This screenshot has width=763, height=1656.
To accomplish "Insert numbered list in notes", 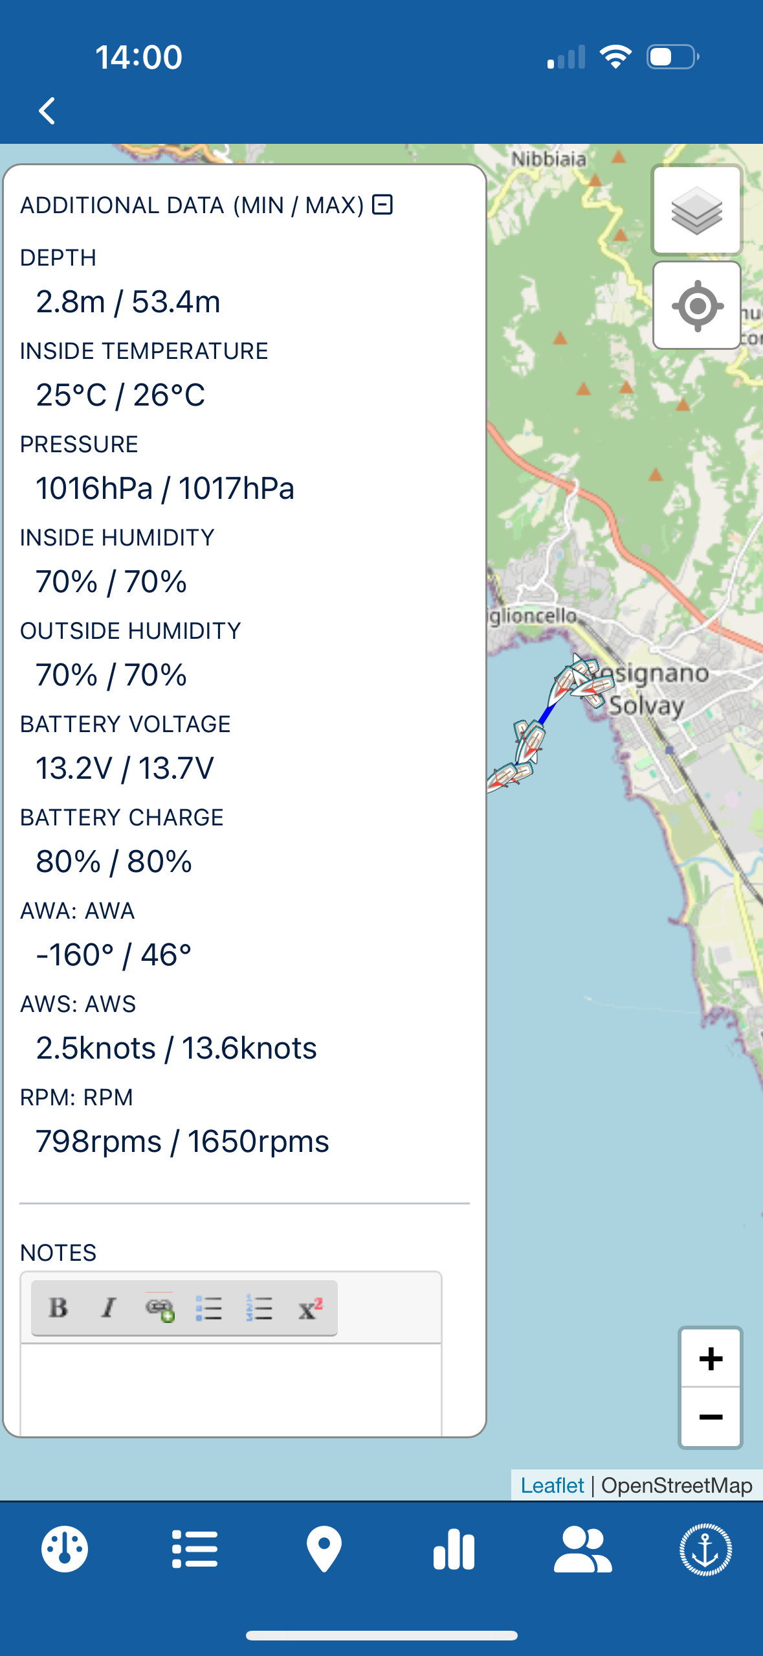I will [260, 1308].
